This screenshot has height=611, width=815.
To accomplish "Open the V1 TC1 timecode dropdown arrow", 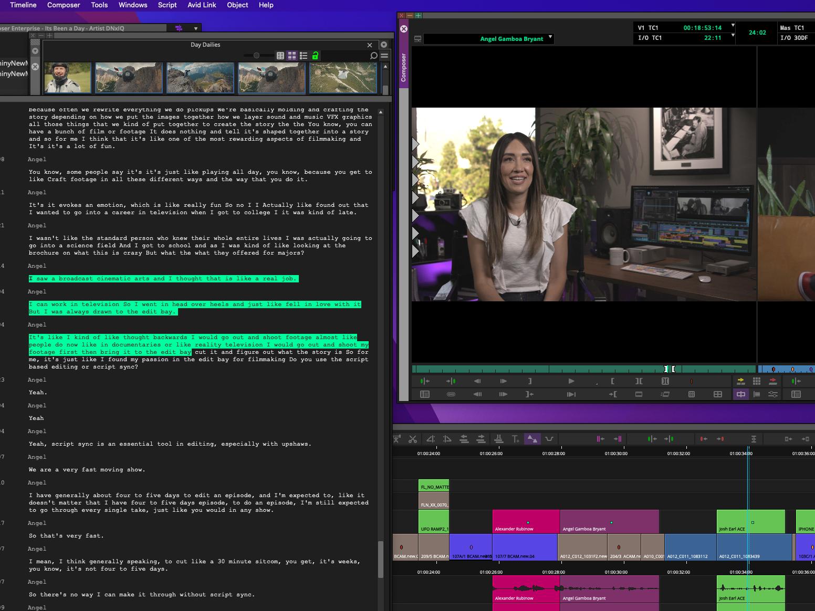I will (x=733, y=25).
